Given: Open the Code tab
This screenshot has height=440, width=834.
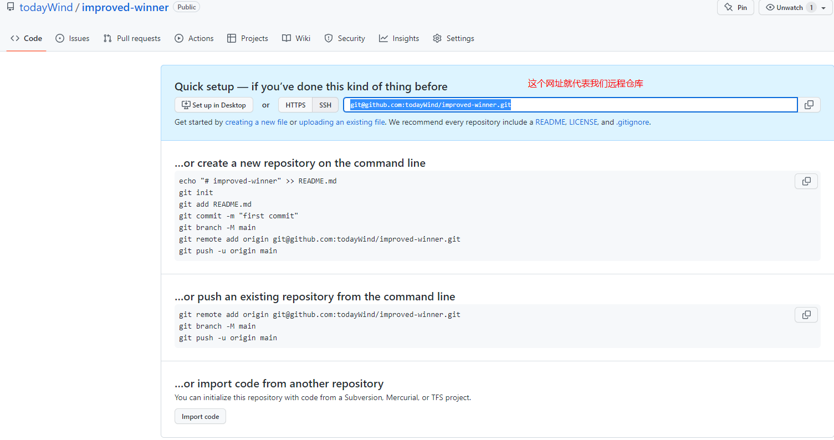Looking at the screenshot, I should (26, 38).
